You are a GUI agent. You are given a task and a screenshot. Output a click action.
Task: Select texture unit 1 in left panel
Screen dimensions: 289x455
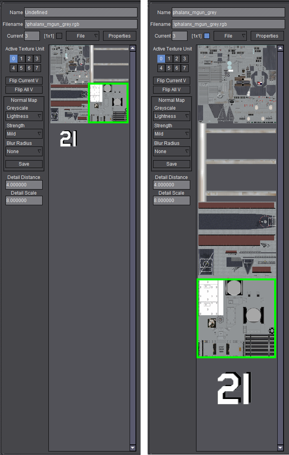(21, 59)
